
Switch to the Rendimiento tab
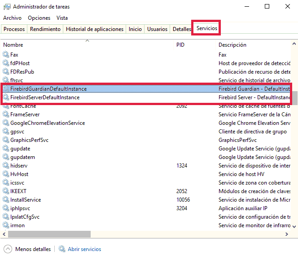coord(45,29)
